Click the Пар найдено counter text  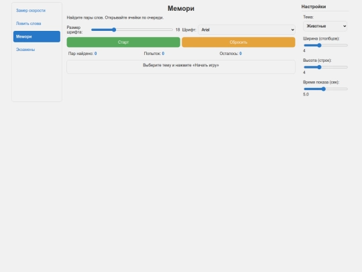(82, 54)
